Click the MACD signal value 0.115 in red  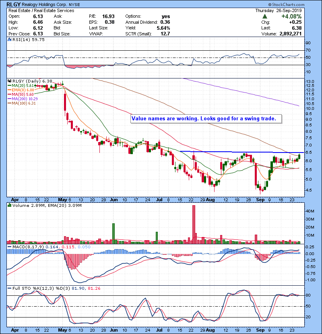coord(68,247)
